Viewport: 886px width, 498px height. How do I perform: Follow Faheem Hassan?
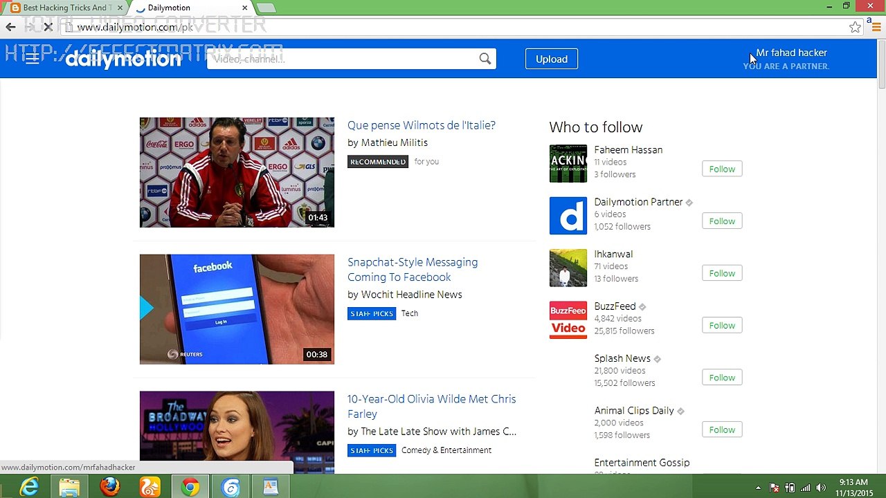[x=721, y=169]
